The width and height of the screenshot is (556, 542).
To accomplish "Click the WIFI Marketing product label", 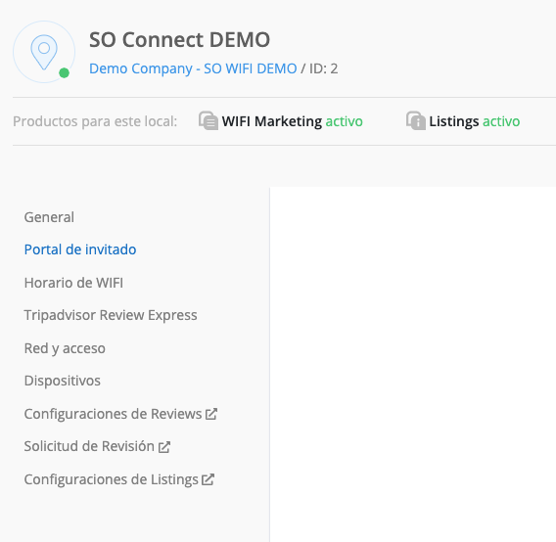I will coord(272,121).
